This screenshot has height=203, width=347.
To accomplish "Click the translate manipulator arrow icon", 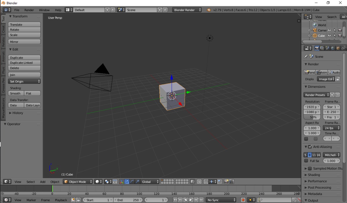I will [x=127, y=182].
